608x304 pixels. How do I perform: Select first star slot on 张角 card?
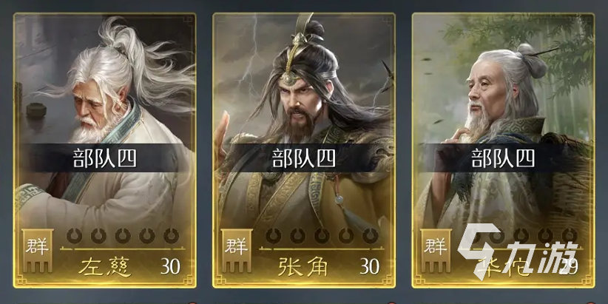pyautogui.click(x=274, y=235)
